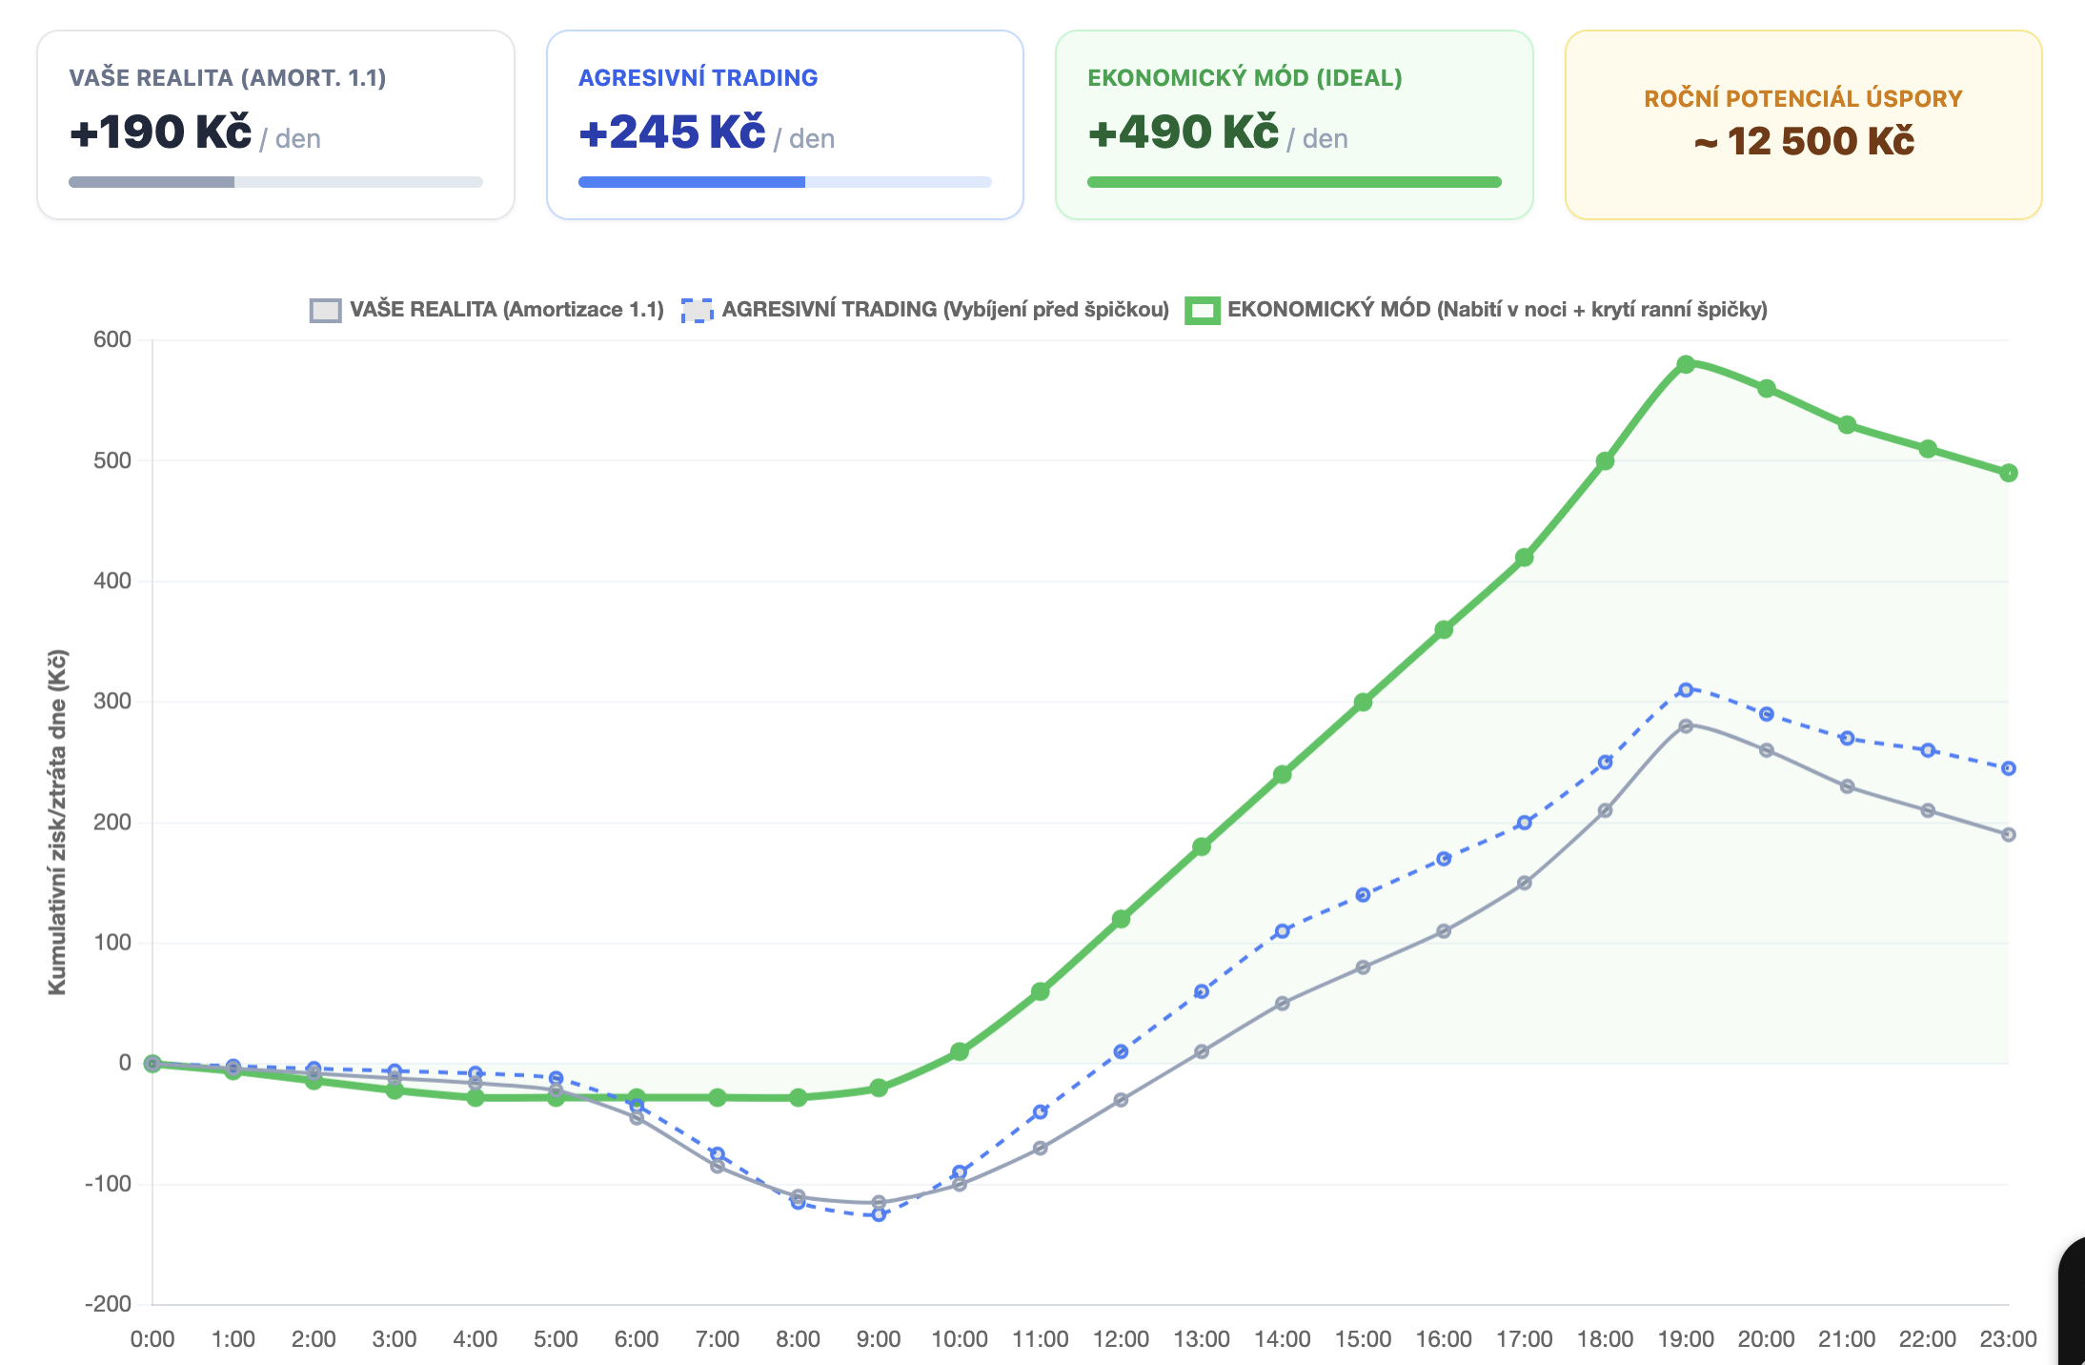Screen dimensions: 2085x1365
Task: Click the 12:00 x-axis label
Action: point(1121,1339)
